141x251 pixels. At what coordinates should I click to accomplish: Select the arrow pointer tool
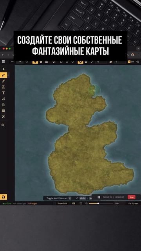[x=4, y=69]
